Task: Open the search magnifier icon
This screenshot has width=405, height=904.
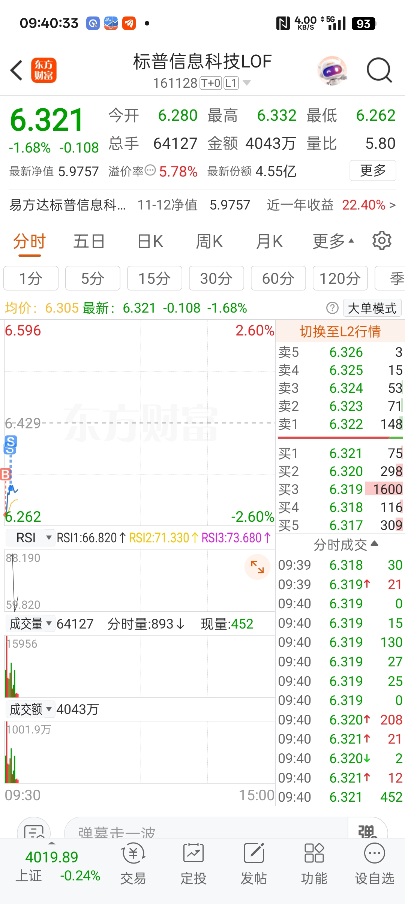Action: 379,70
